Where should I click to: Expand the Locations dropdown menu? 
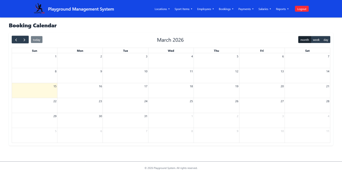[x=162, y=9]
